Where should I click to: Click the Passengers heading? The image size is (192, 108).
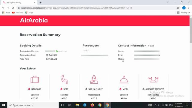(x=91, y=46)
